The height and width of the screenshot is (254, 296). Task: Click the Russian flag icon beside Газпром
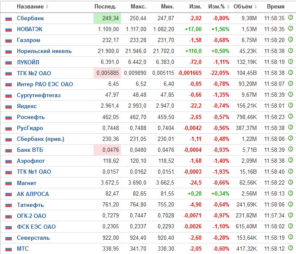(x=8, y=40)
